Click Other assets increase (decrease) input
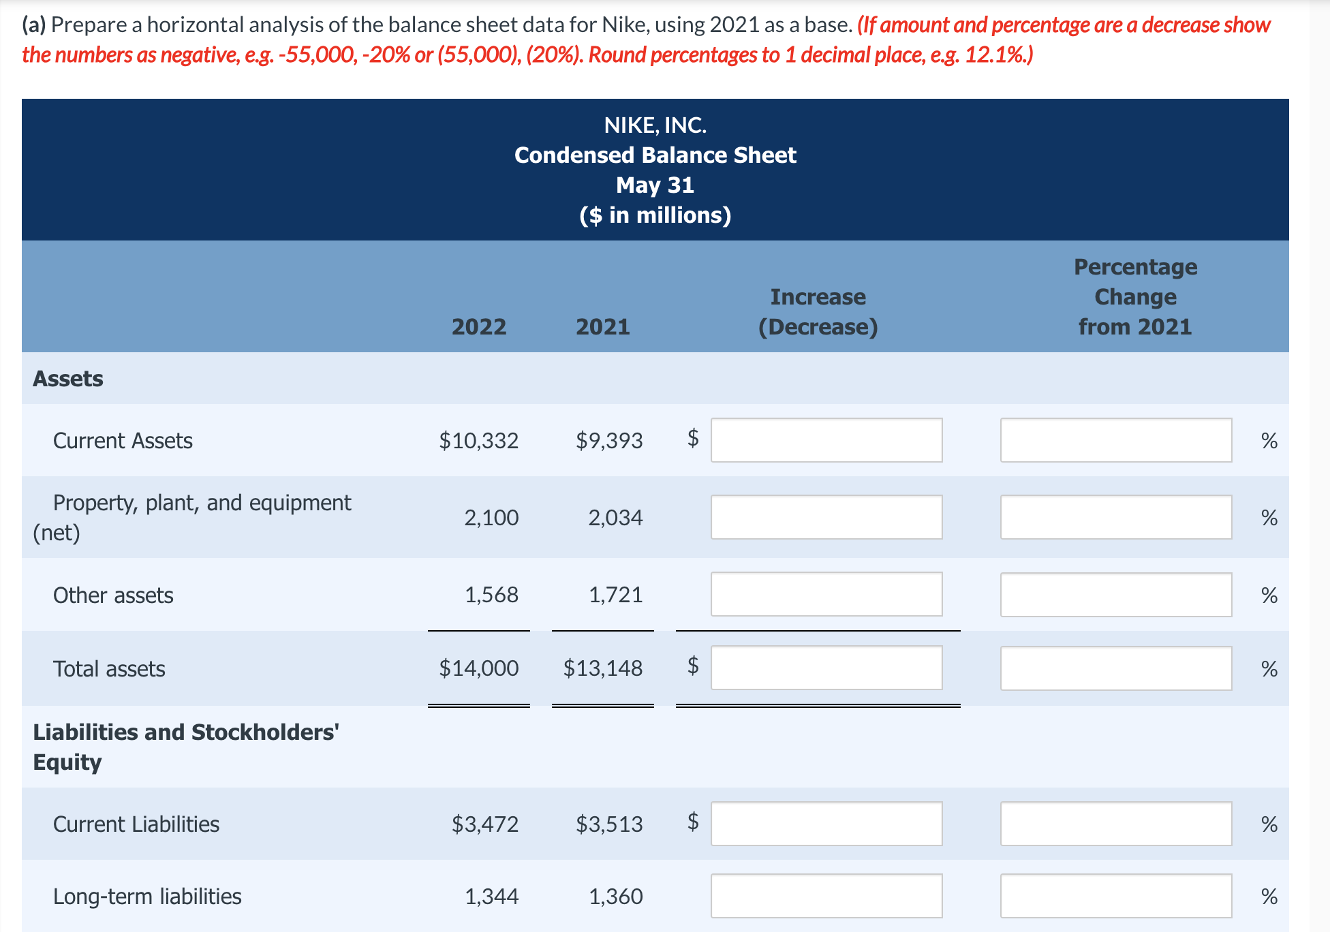Image resolution: width=1330 pixels, height=932 pixels. click(x=826, y=594)
